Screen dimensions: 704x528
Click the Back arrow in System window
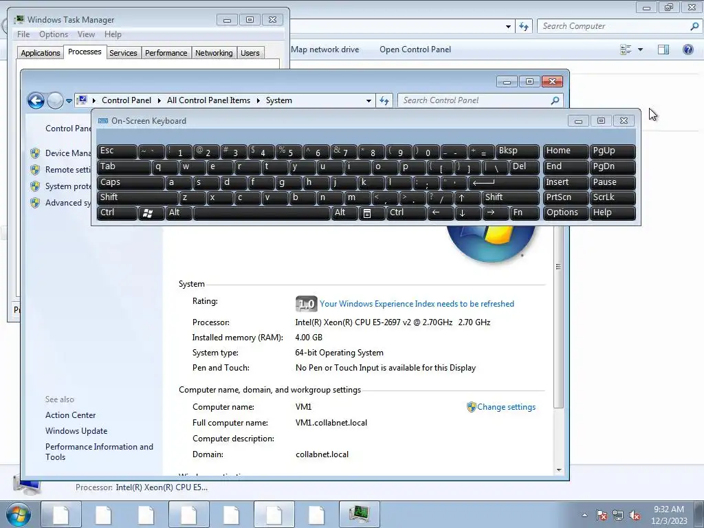click(x=36, y=100)
